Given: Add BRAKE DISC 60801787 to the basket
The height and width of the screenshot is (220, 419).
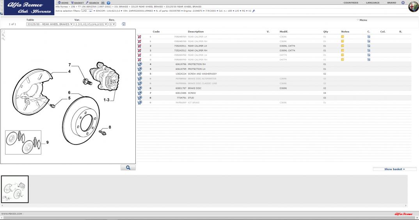Looking at the screenshot, I should (140, 88).
